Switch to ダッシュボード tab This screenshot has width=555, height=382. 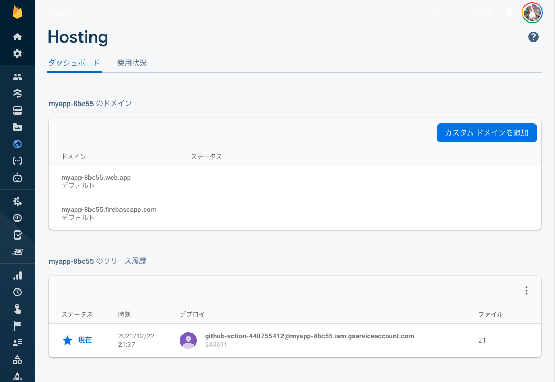[x=74, y=63]
